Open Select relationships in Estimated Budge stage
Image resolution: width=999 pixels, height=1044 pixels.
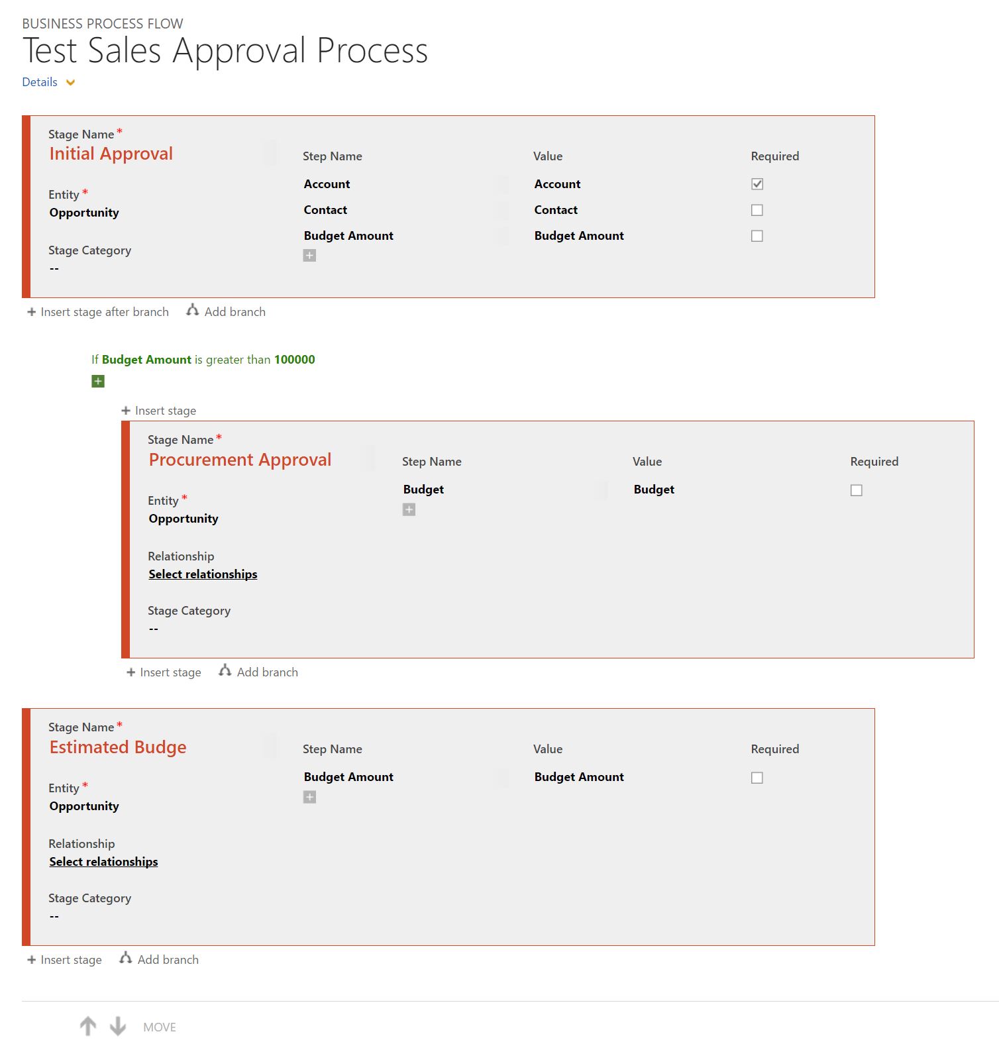103,862
